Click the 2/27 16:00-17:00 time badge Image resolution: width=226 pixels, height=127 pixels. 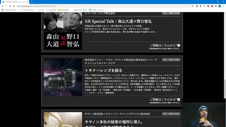point(171,114)
